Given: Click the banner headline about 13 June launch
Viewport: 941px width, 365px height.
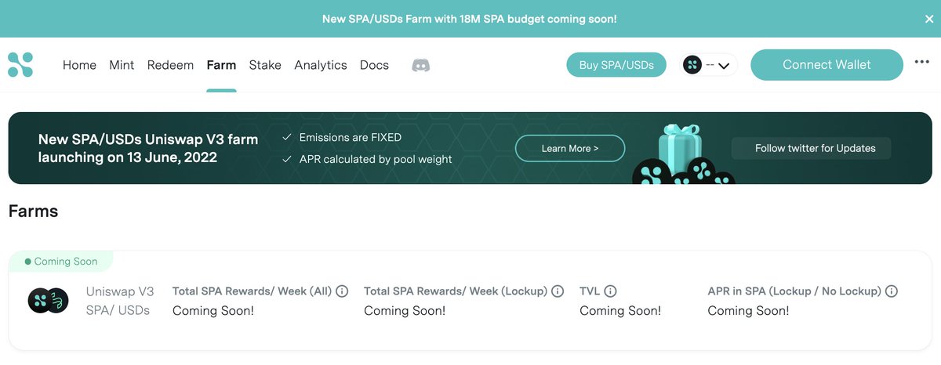Looking at the screenshot, I should click(x=148, y=148).
